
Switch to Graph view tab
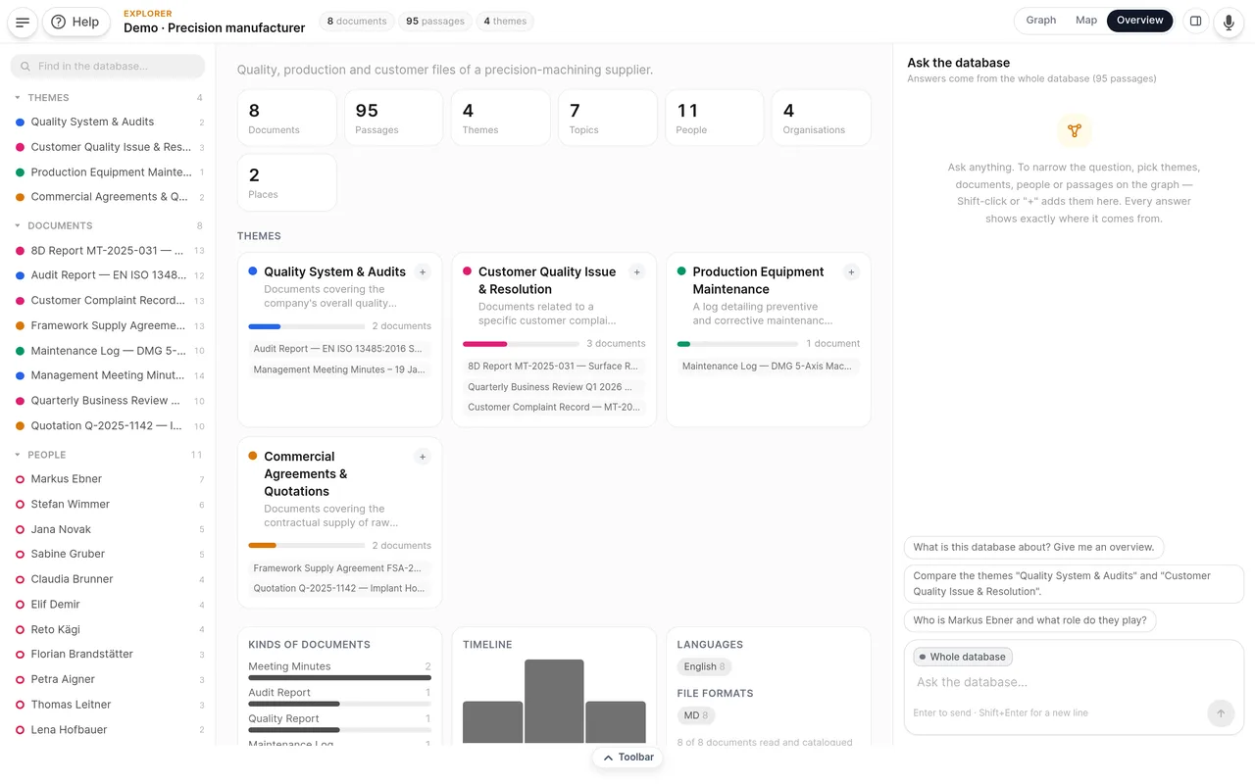click(x=1041, y=21)
